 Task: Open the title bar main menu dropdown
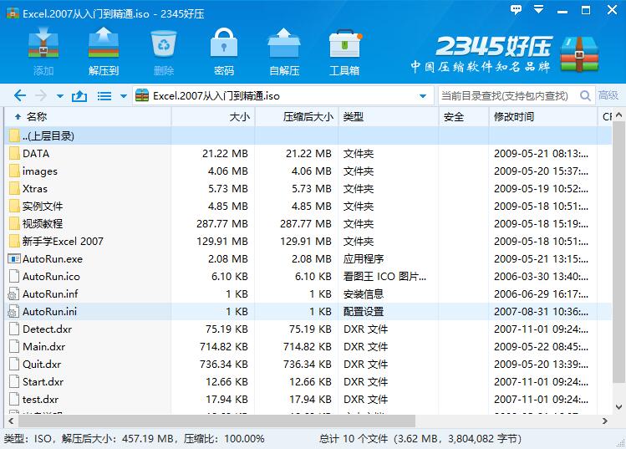pyautogui.click(x=538, y=9)
